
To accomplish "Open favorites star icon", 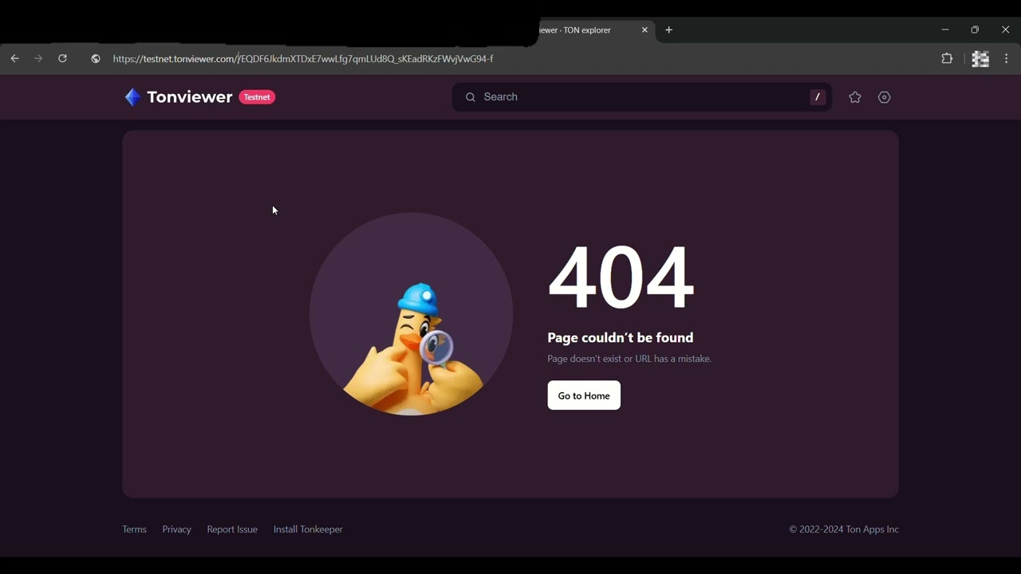I will click(855, 97).
